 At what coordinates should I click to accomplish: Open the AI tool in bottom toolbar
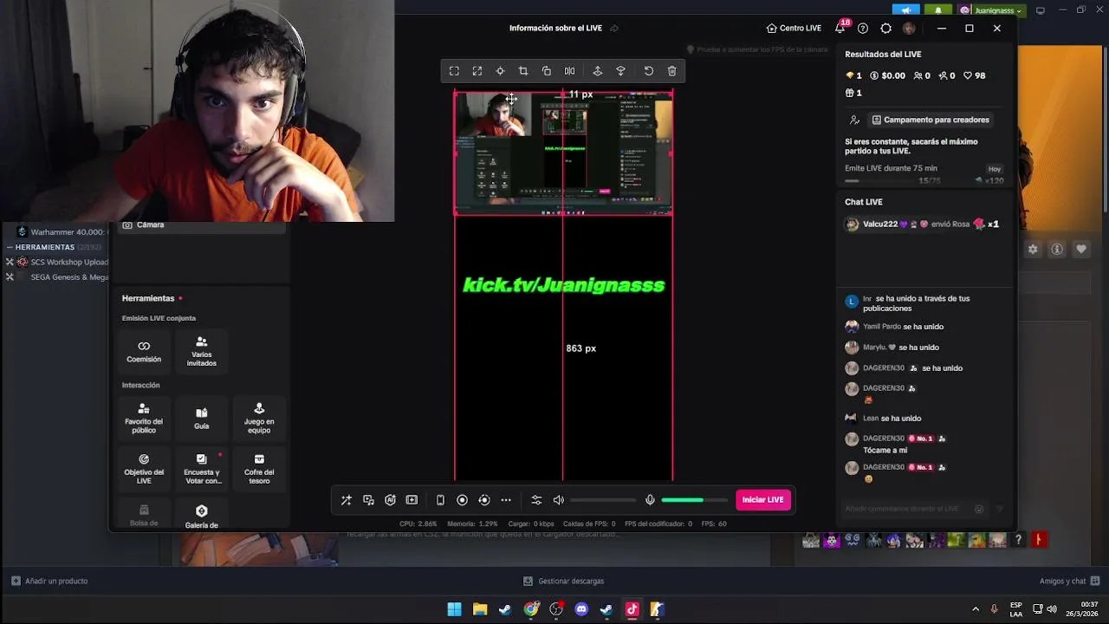click(390, 500)
